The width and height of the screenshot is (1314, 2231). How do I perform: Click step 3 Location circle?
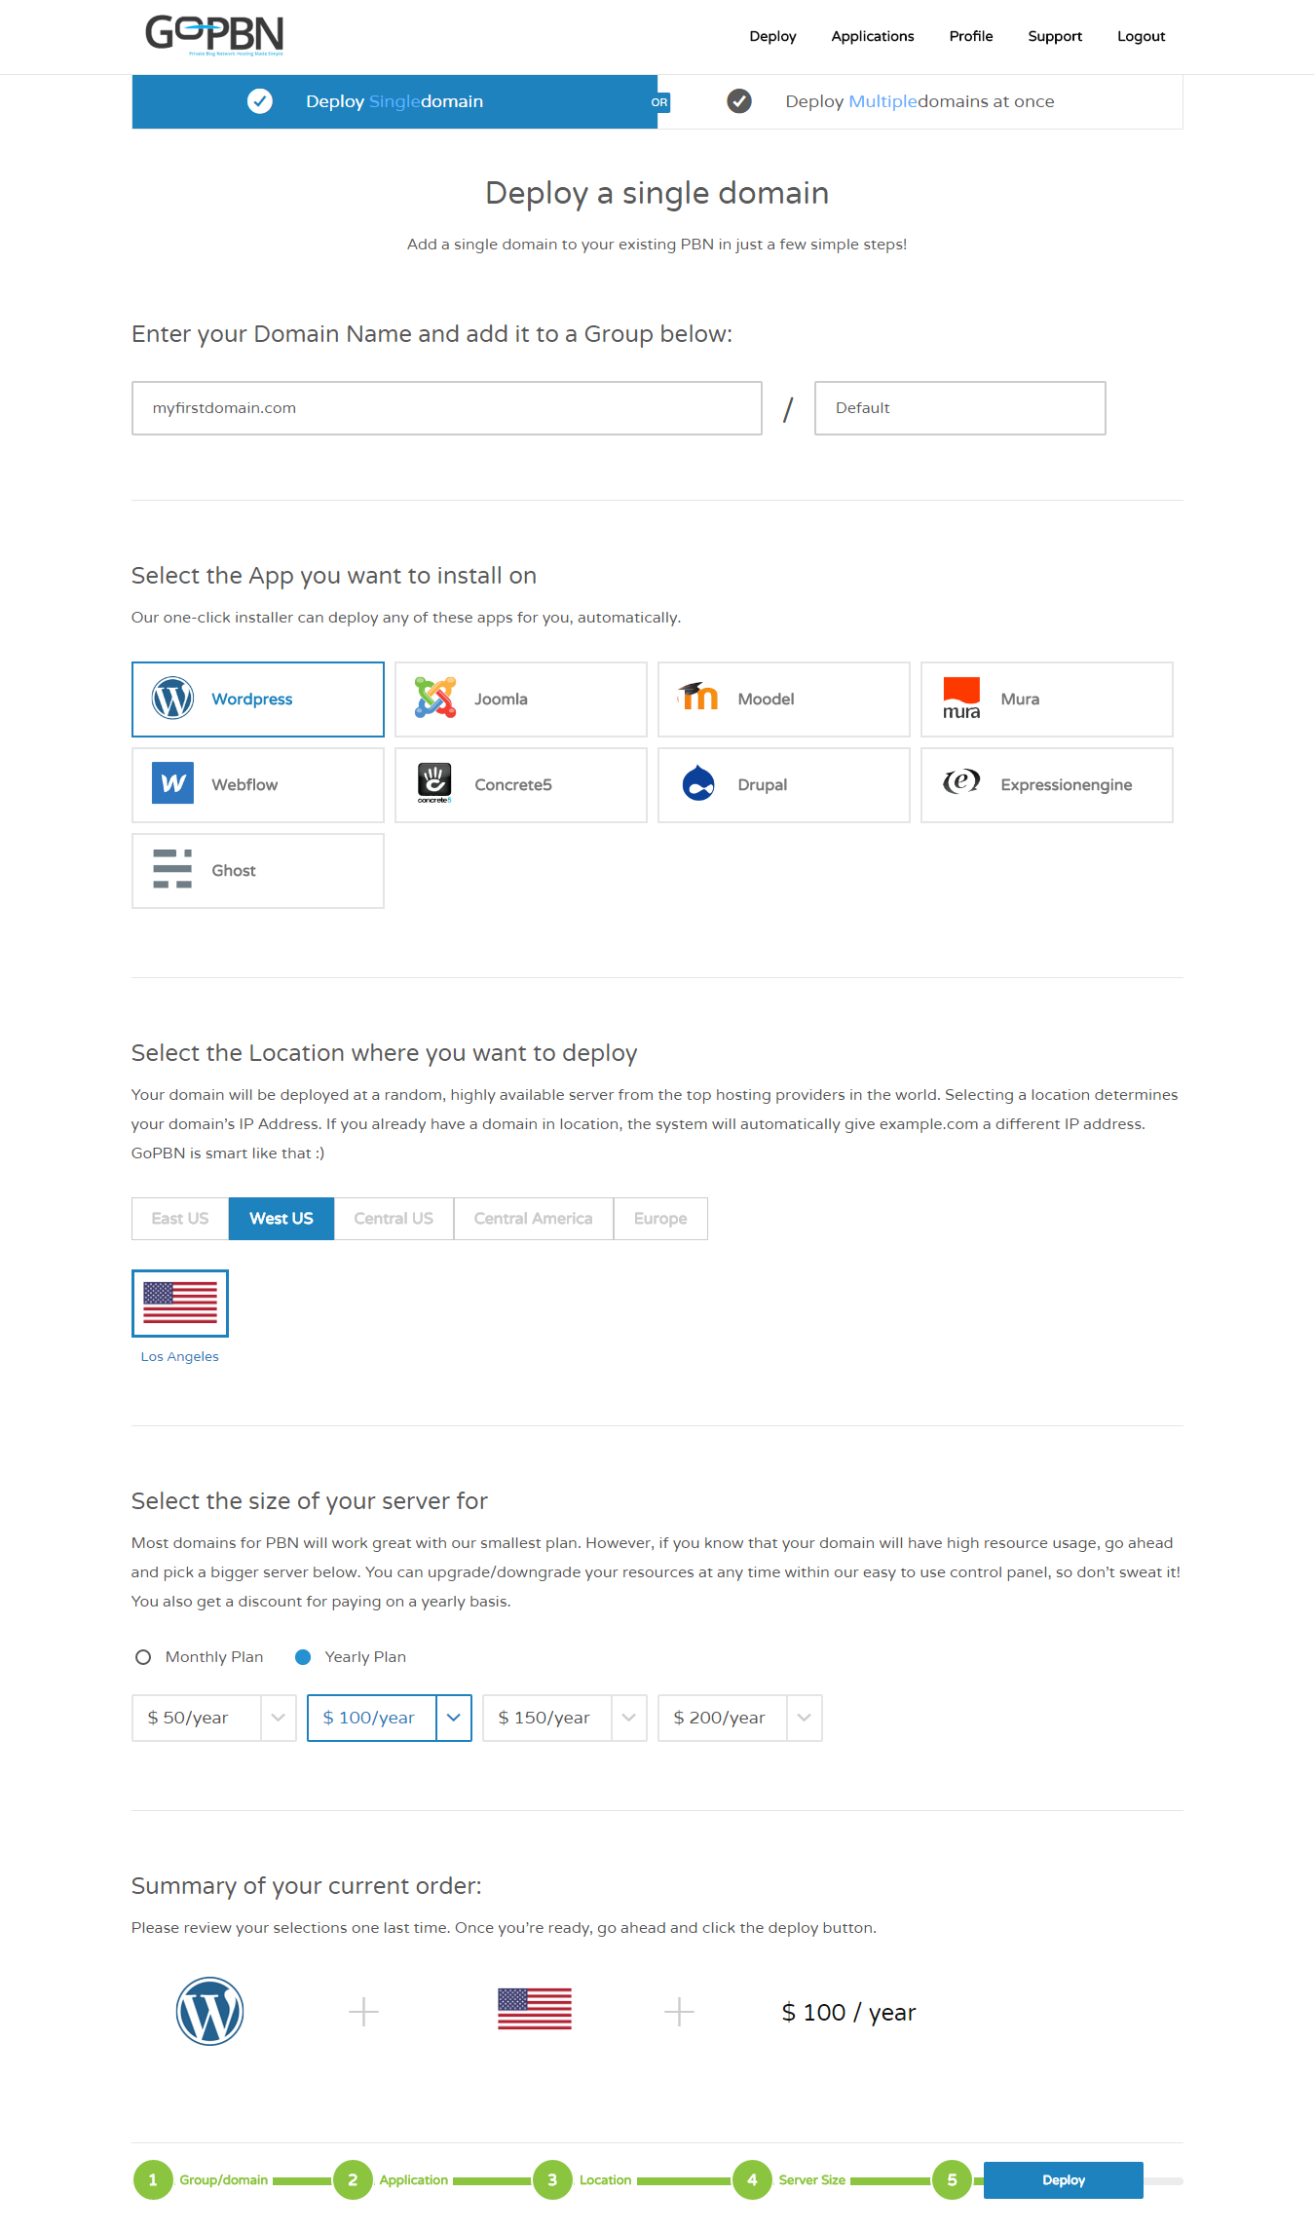[x=552, y=2180]
